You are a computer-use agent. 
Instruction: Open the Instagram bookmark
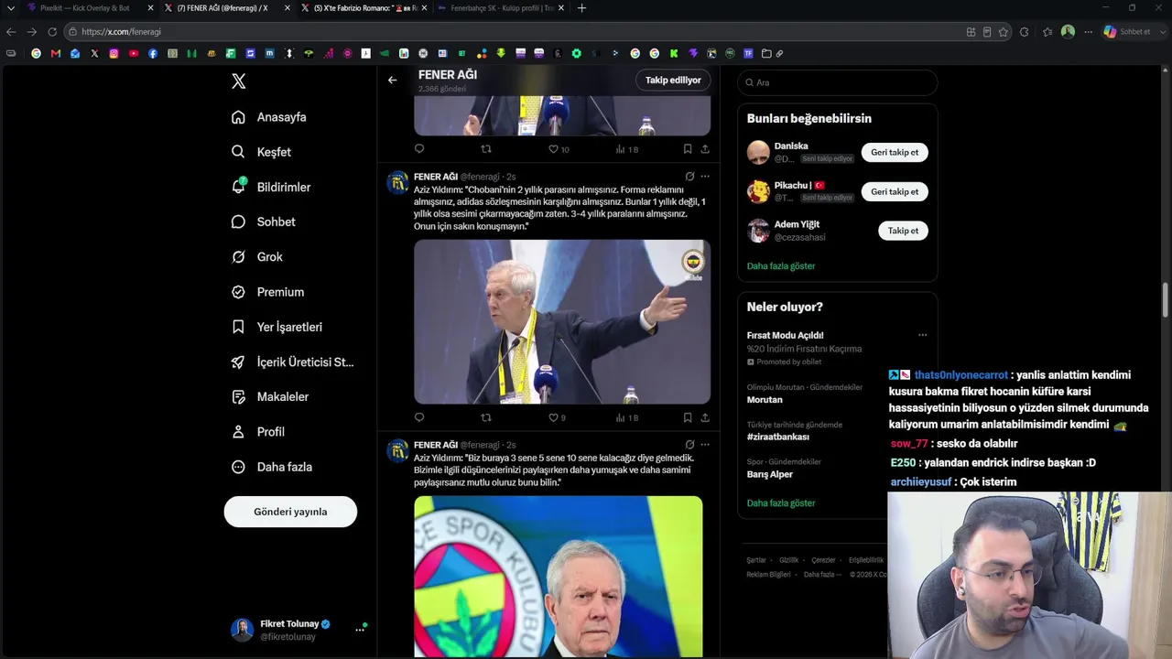[114, 54]
